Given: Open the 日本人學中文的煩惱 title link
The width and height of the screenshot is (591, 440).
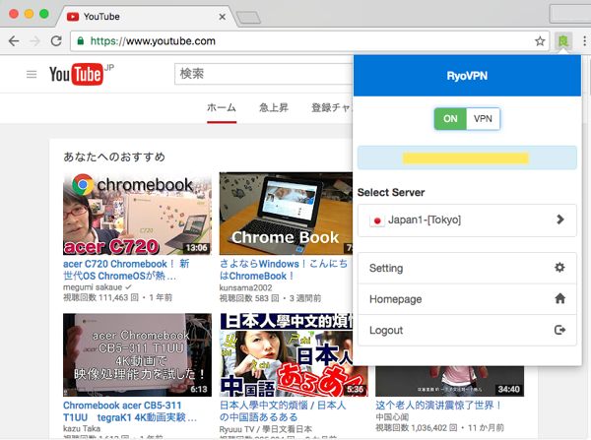Looking at the screenshot, I should pos(283,411).
